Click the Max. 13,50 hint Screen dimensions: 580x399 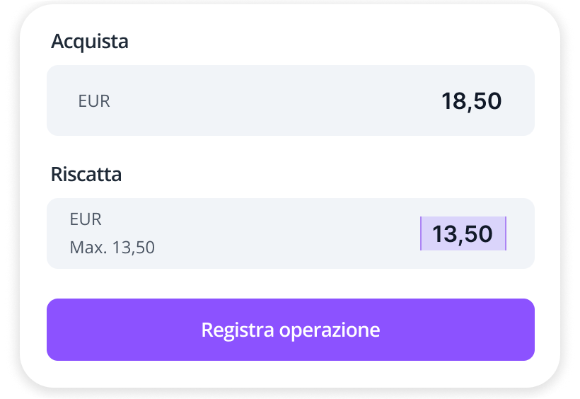coord(112,248)
